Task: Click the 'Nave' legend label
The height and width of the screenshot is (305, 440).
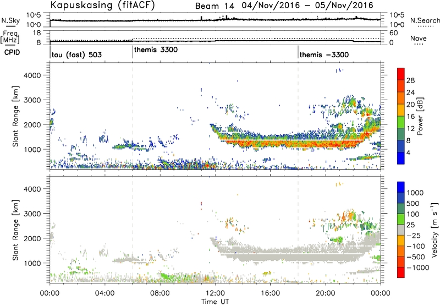Action: coord(419,39)
